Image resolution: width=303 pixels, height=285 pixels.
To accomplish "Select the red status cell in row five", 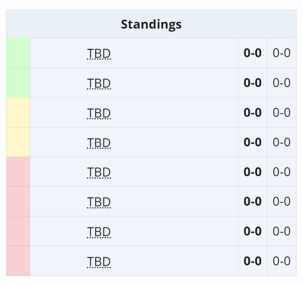I will coord(18,172).
